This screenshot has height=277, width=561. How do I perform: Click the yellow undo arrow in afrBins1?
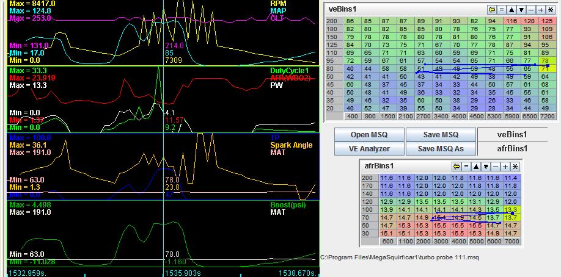coord(456,167)
